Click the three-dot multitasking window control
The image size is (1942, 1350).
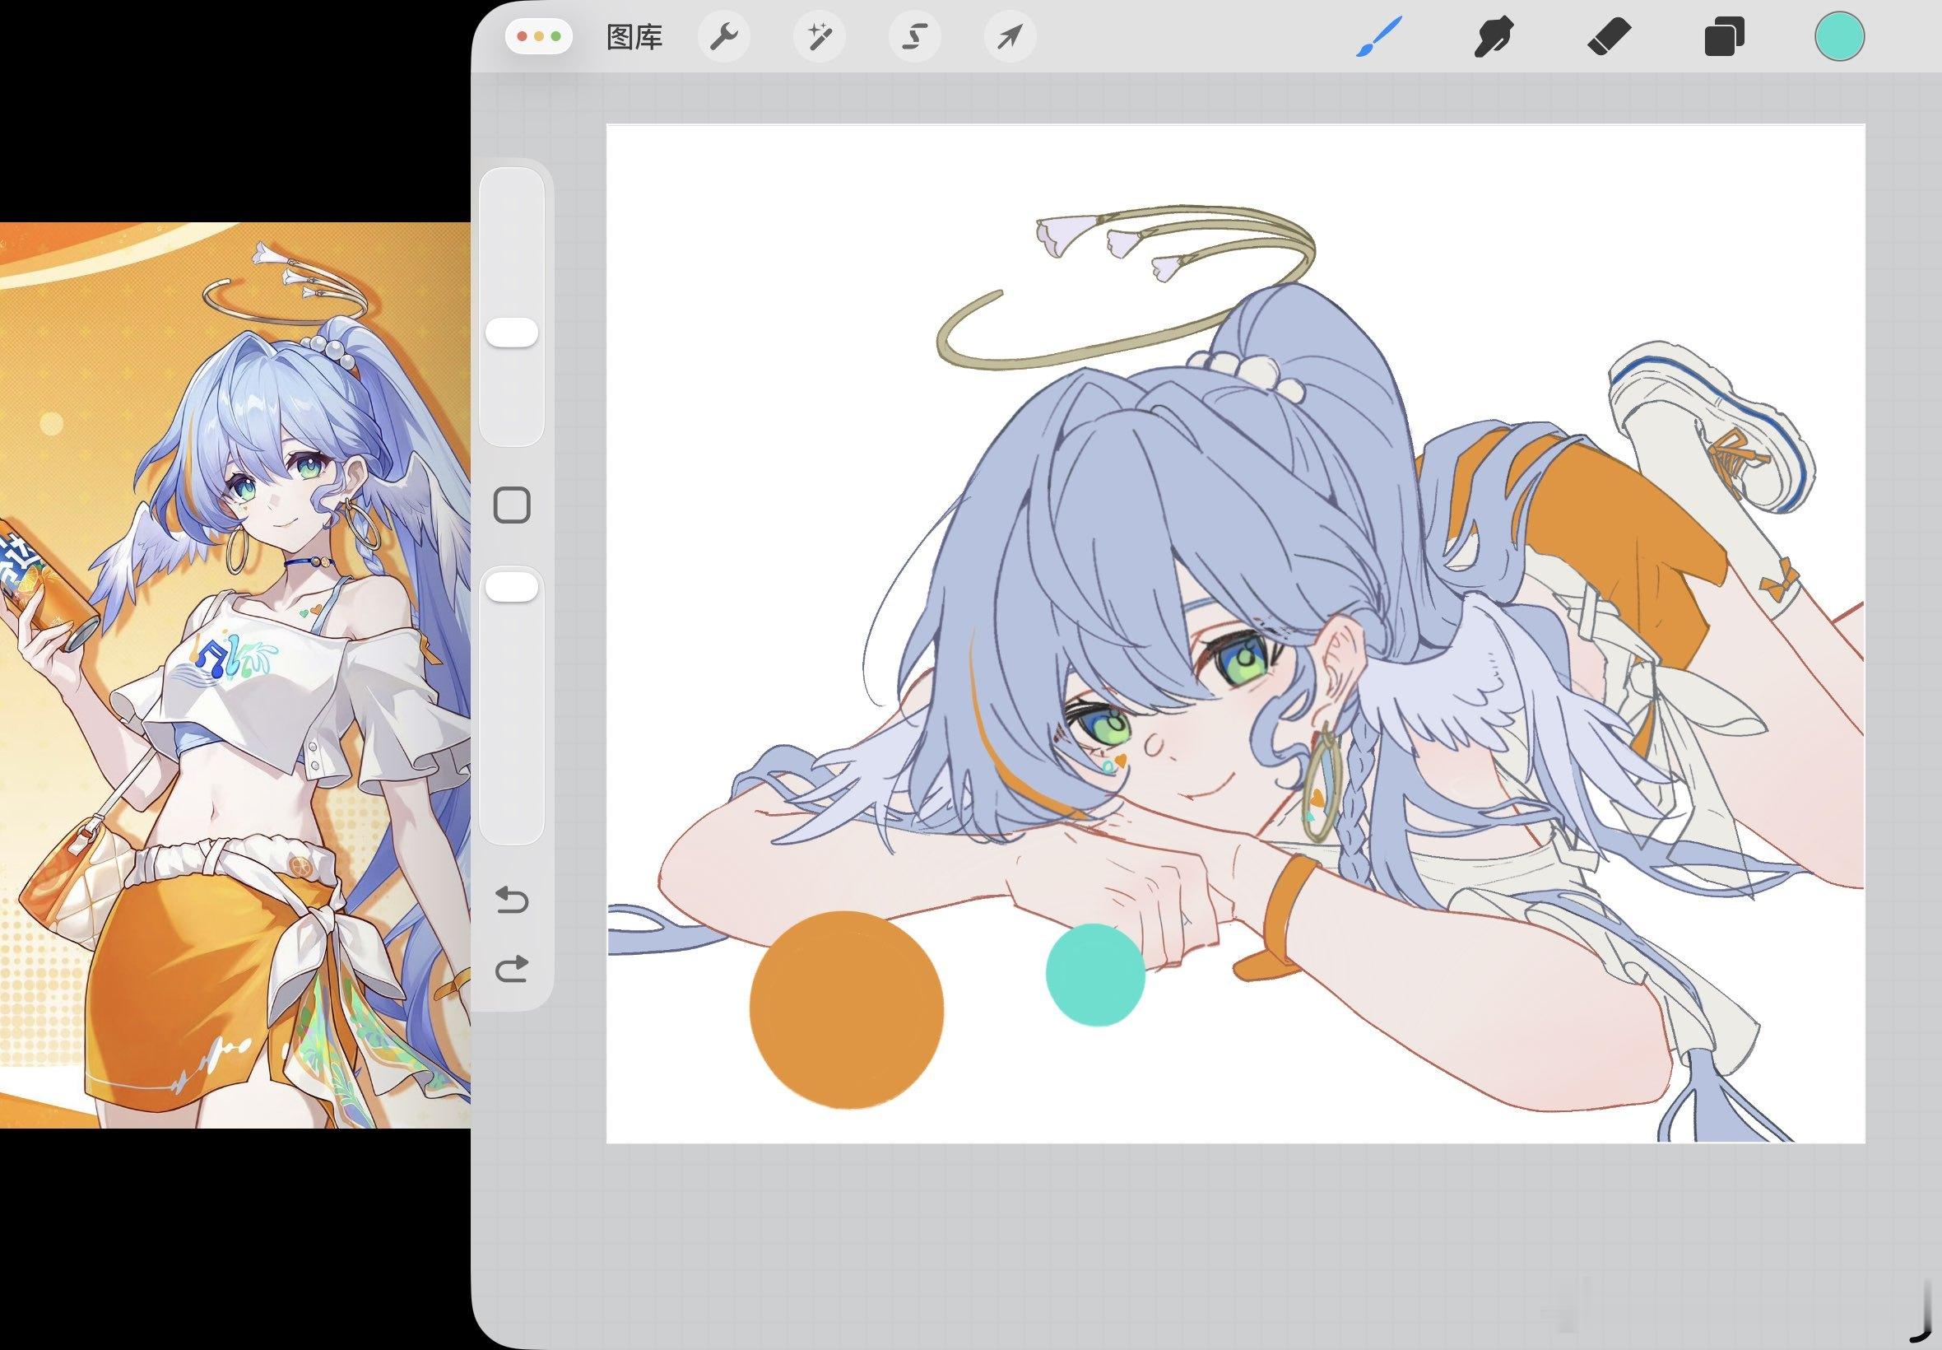click(538, 37)
